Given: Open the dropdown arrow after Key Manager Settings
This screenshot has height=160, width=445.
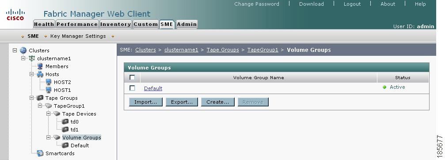Looking at the screenshot, I should pos(113,36).
